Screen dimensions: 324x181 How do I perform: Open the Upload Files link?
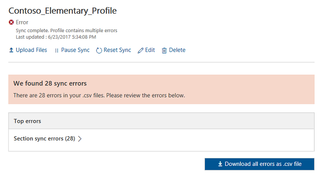[x=31, y=50]
